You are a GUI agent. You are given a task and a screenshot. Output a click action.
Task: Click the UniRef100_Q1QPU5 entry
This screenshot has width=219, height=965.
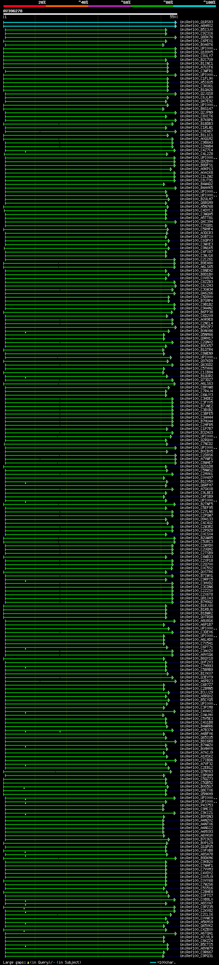click(x=196, y=847)
